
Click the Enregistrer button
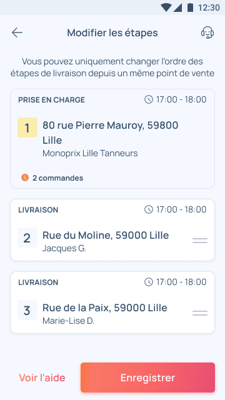click(x=147, y=377)
